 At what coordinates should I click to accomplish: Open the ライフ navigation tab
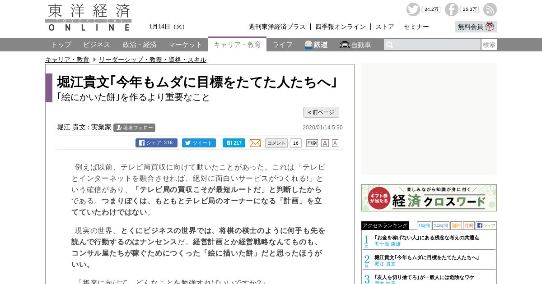(282, 45)
